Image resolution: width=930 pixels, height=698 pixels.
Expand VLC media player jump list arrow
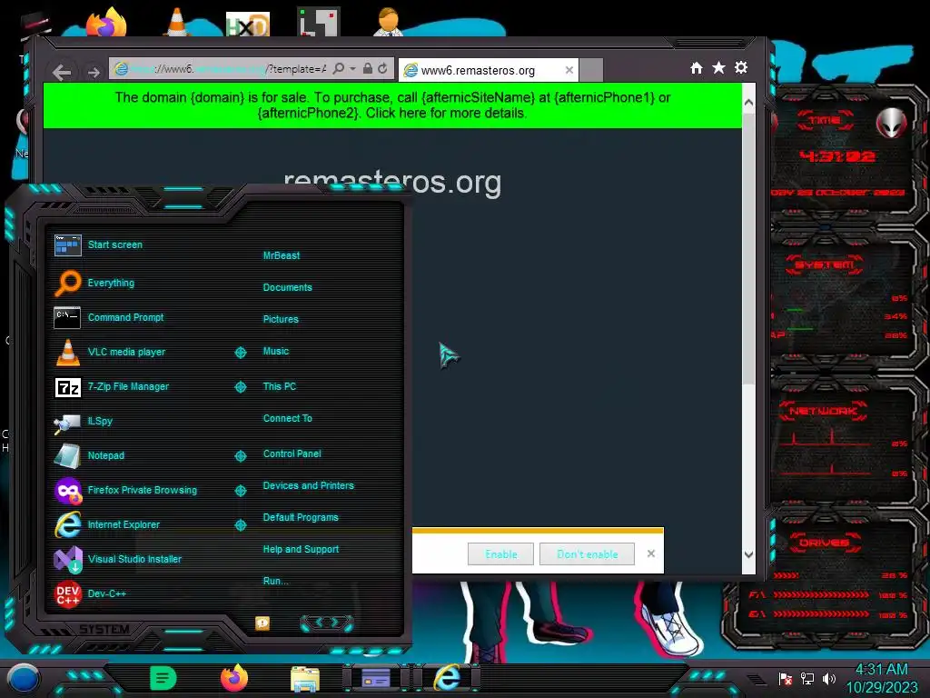240,353
